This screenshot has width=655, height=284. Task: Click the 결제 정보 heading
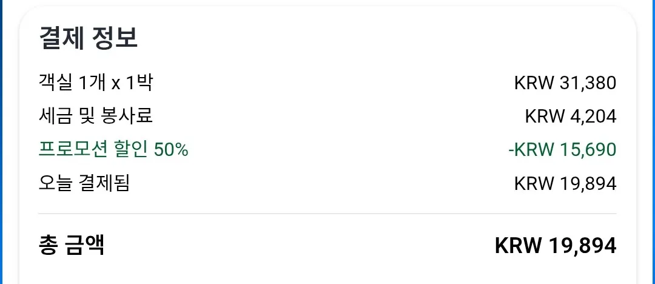[88, 38]
